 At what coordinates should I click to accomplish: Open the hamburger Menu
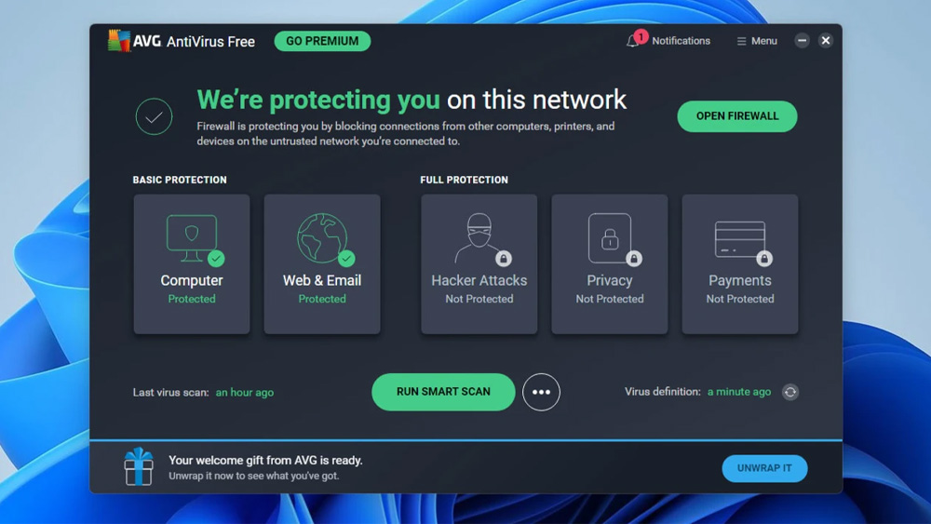tap(757, 41)
